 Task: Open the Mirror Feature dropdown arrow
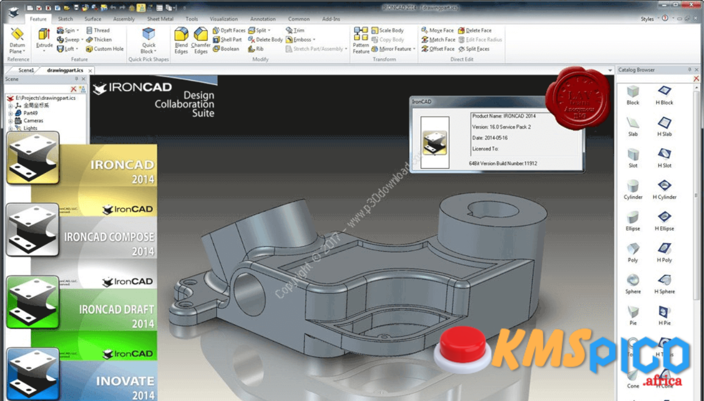(414, 49)
